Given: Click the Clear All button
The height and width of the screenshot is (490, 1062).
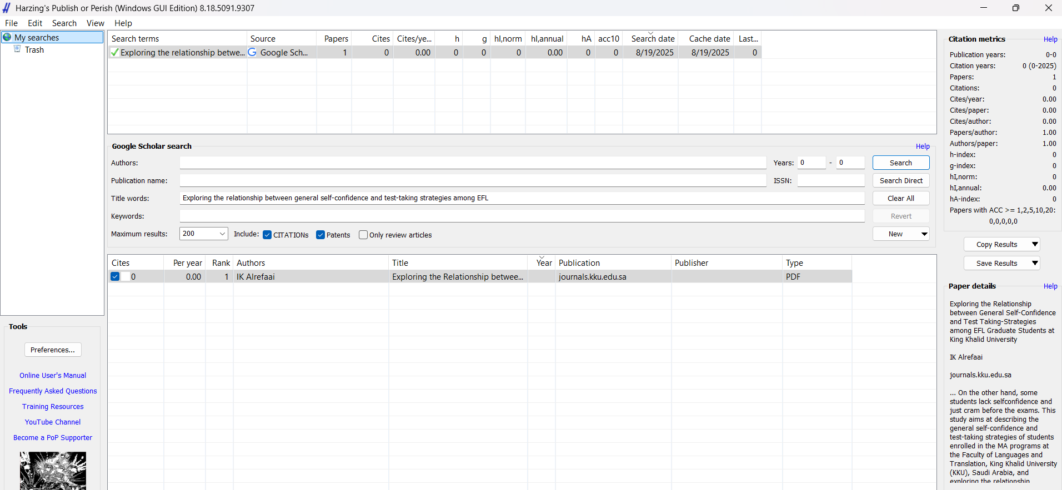Looking at the screenshot, I should (901, 198).
